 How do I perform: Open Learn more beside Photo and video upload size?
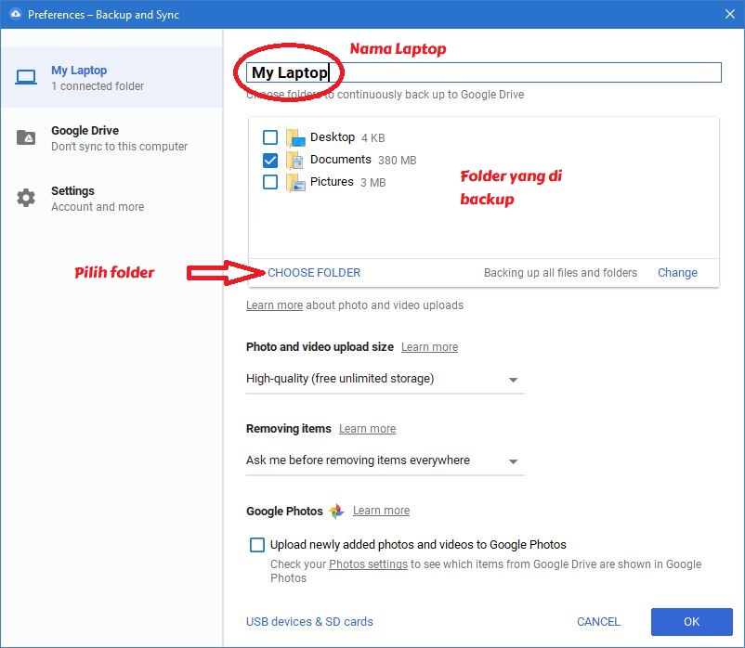pyautogui.click(x=429, y=347)
